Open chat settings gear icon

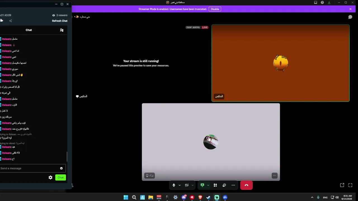pos(50,178)
